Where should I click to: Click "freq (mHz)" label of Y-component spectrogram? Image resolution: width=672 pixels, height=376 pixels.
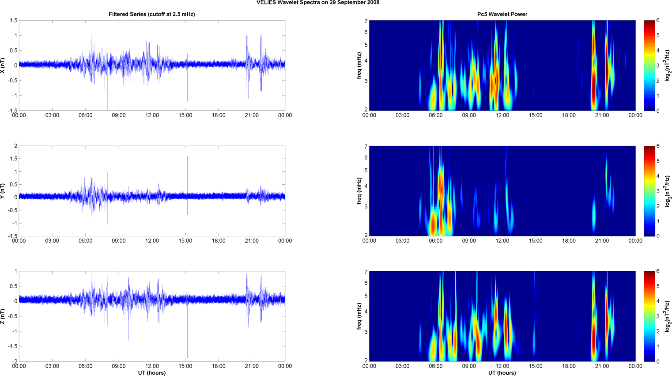359,191
